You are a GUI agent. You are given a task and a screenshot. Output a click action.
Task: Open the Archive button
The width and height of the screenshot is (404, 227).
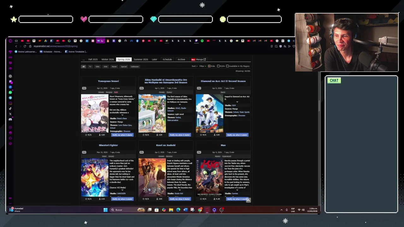(x=181, y=60)
